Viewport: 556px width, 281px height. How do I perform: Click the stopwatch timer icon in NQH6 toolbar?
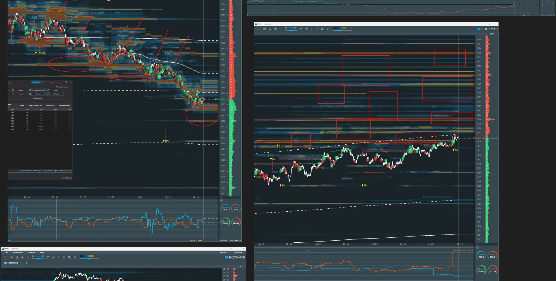[64, 257]
